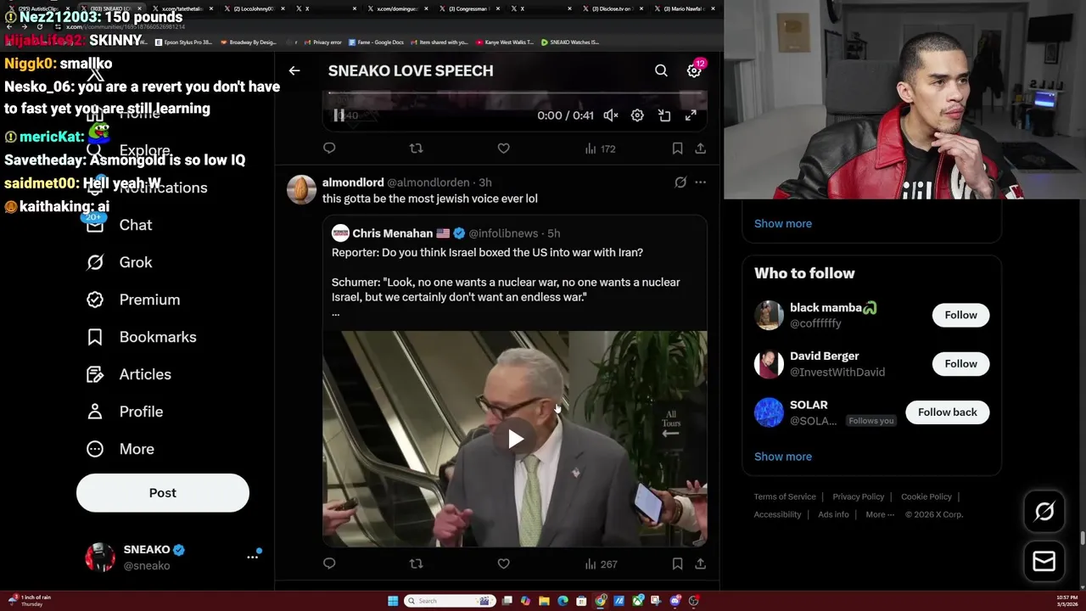Reply to the top post with 172 views
Image resolution: width=1086 pixels, height=611 pixels.
[x=329, y=149]
